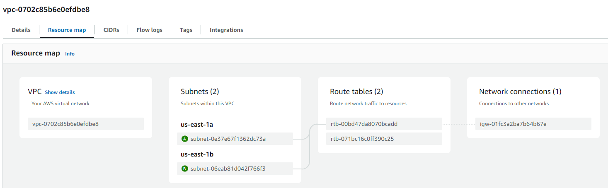Click the green B availability zone badge
The height and width of the screenshot is (188, 608).
(x=185, y=169)
